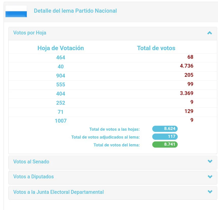Select hoja de votación 40

(x=61, y=67)
